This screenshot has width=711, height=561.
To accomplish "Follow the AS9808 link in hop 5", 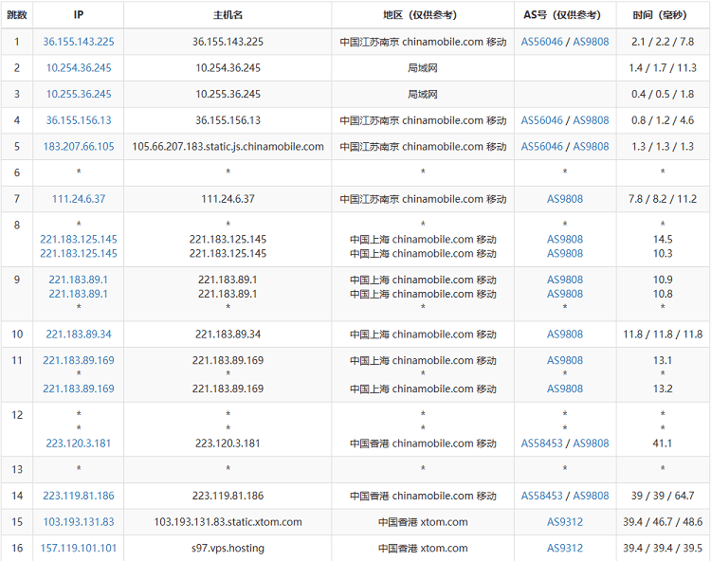I will (x=591, y=147).
